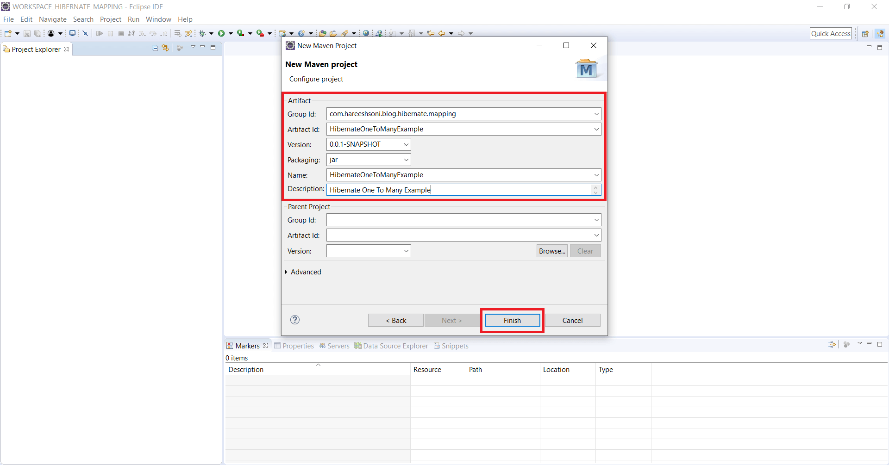Open the internal Web Browser globe icon
889x465 pixels.
366,33
